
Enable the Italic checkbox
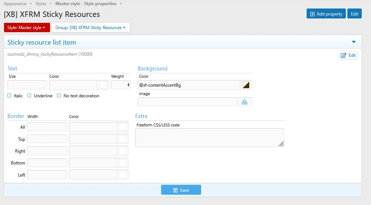click(10, 96)
